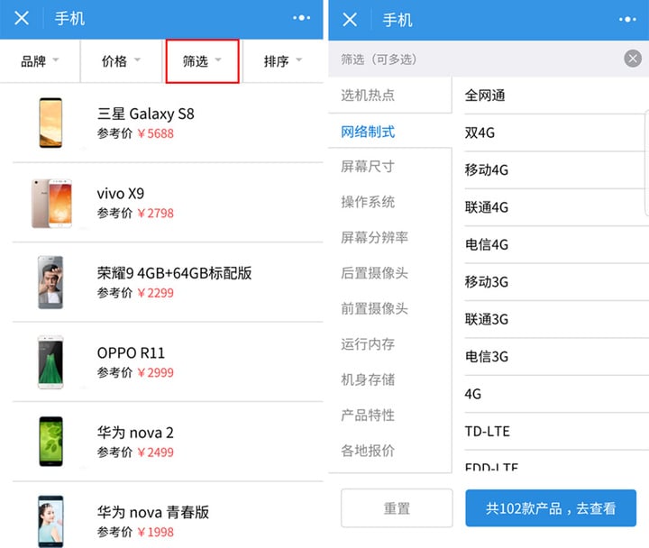Click the 筛选（可多选）header label
Screen dimensions: 649x548
(x=379, y=59)
